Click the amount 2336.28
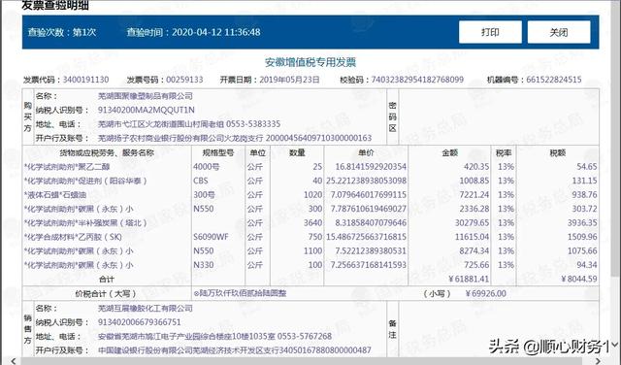Image resolution: width=621 pixels, height=365 pixels. tap(474, 209)
